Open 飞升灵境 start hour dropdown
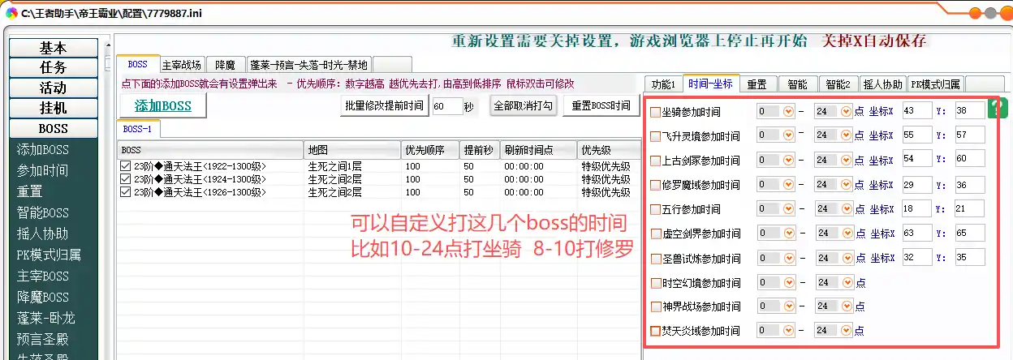The width and height of the screenshot is (1013, 360). (787, 135)
